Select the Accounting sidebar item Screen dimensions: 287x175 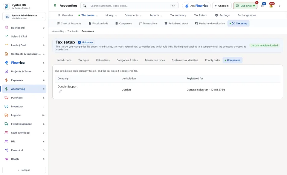(x=24, y=89)
